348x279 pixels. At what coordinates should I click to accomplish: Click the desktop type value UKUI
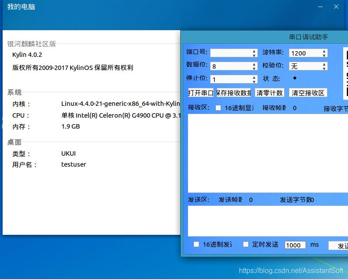(69, 153)
